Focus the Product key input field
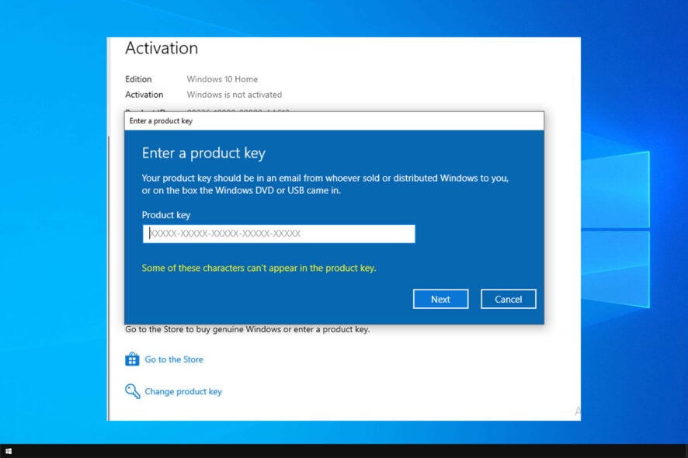This screenshot has height=458, width=688. 279,234
